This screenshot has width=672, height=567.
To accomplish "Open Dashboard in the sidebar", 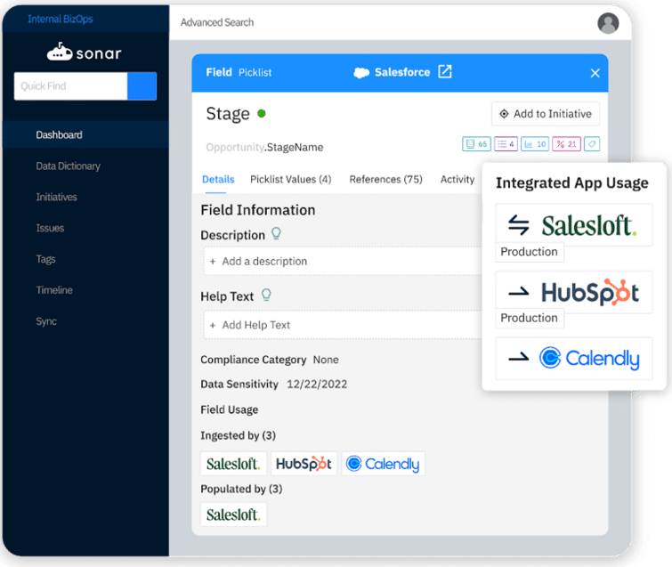I will click(85, 134).
